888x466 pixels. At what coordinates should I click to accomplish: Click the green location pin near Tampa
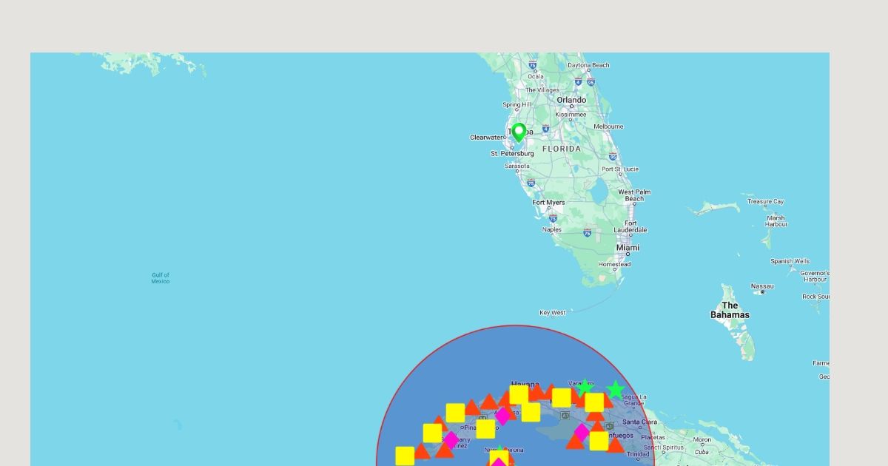[519, 132]
